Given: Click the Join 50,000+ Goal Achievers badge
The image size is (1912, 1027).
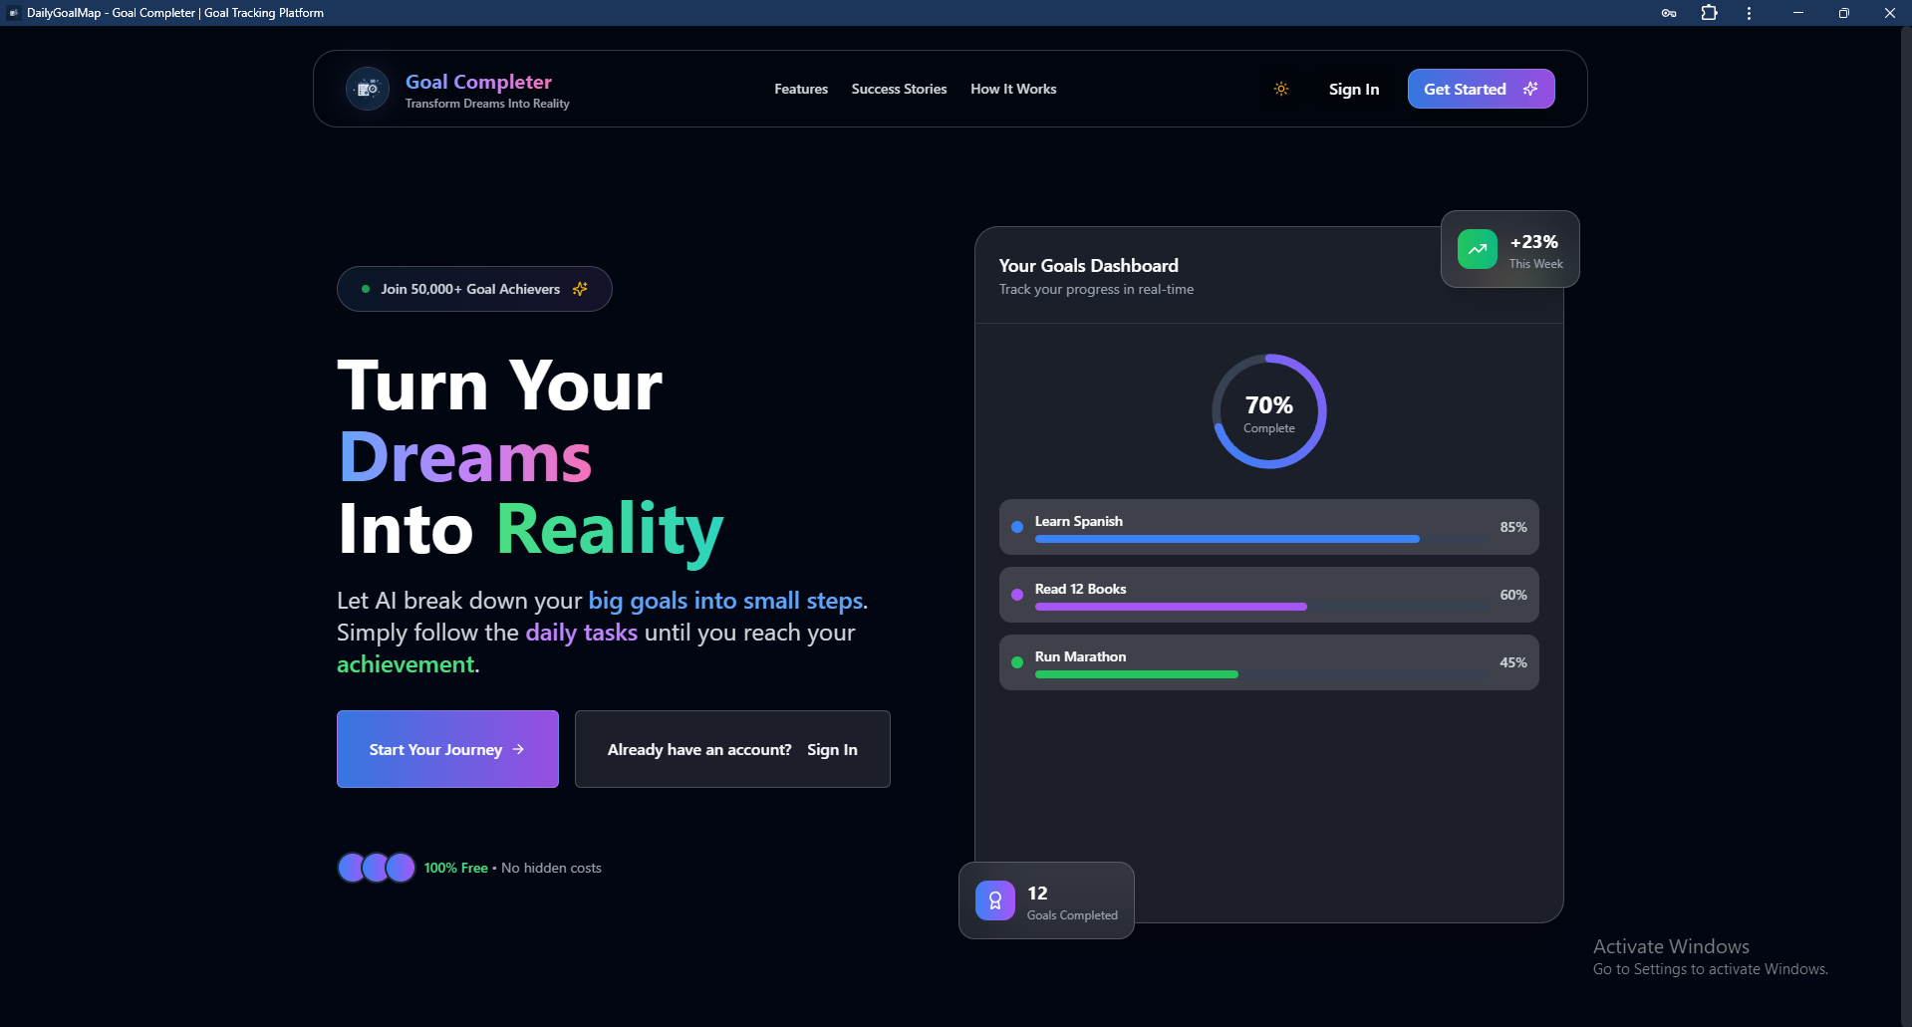Looking at the screenshot, I should point(474,289).
